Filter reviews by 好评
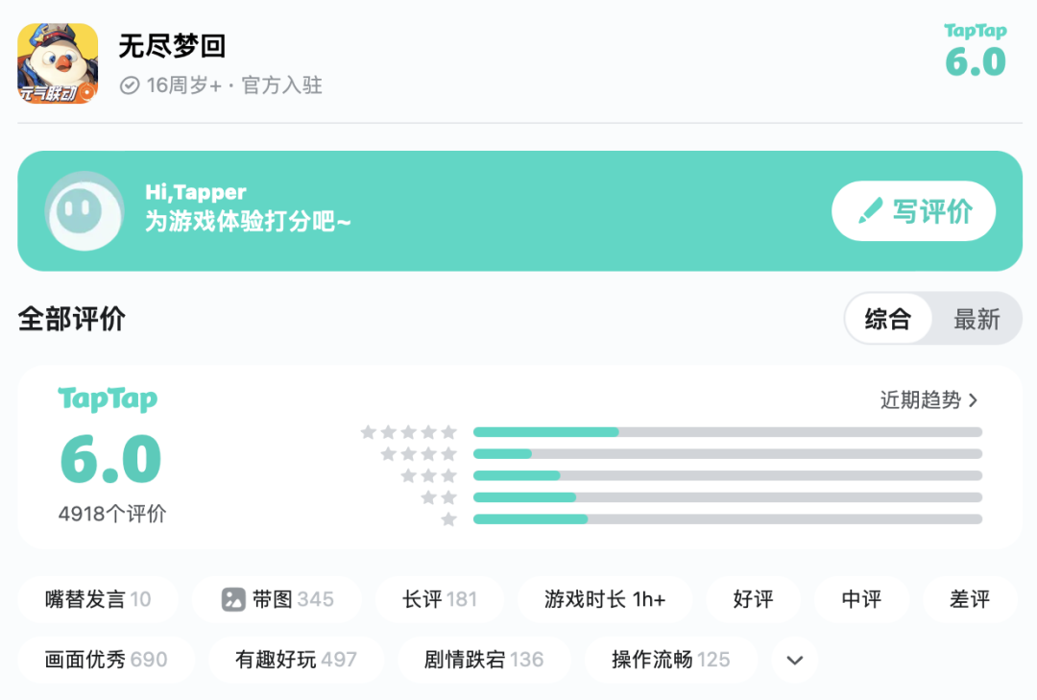This screenshot has height=700, width=1037. click(x=753, y=600)
